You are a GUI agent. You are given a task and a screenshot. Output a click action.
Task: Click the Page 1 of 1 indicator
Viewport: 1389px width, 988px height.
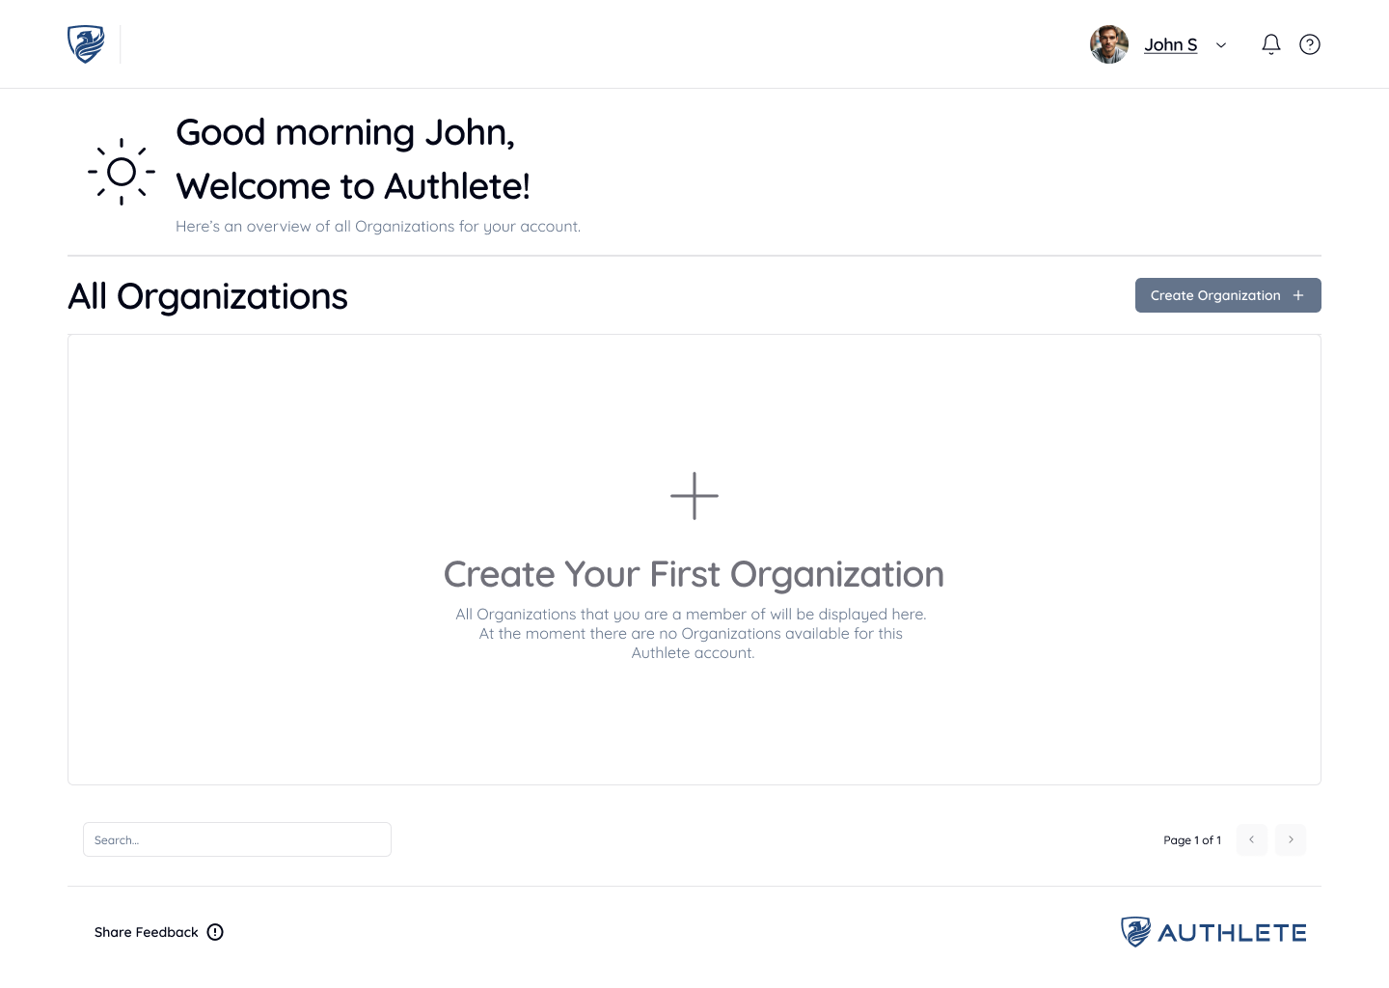tap(1192, 840)
